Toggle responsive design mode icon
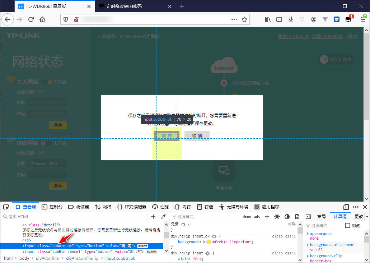The height and width of the screenshot is (263, 370). tap(346, 207)
